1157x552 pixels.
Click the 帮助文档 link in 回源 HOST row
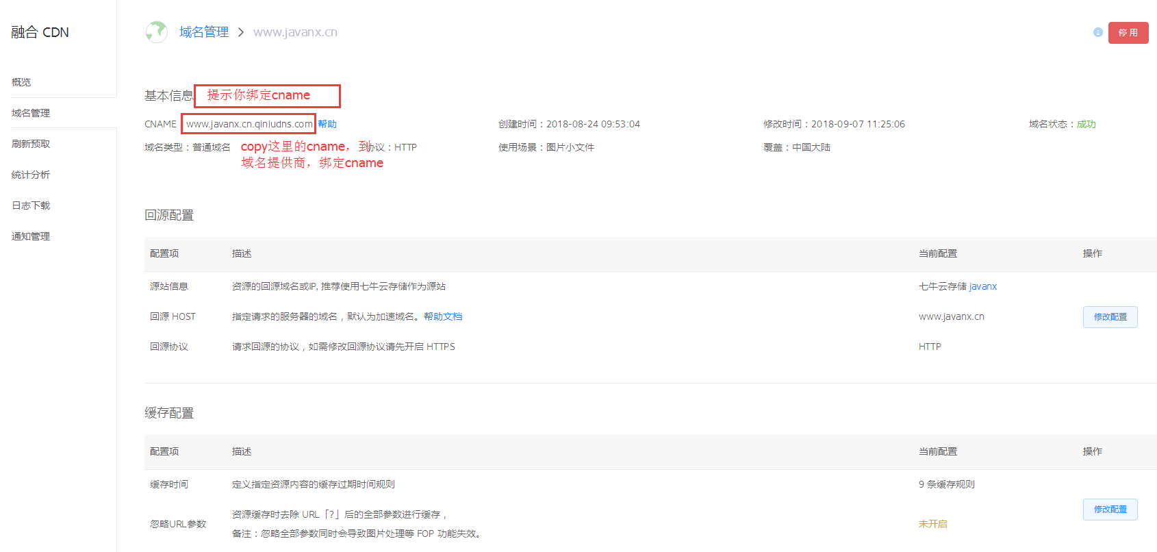(443, 316)
